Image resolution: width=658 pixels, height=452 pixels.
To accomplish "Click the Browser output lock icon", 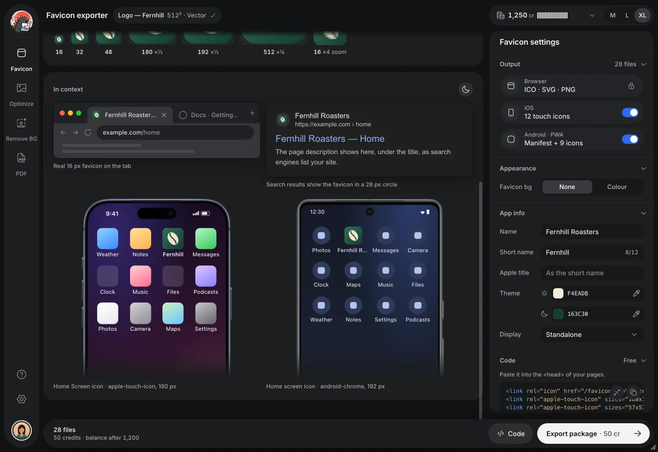I will [x=631, y=86].
